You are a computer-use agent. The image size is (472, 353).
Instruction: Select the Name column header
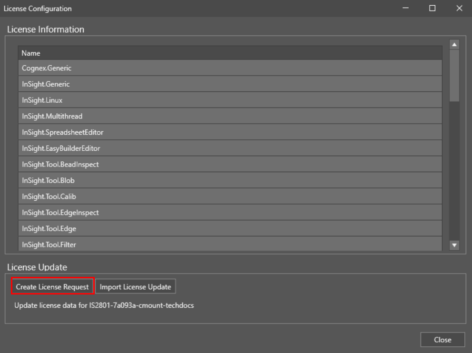point(230,53)
